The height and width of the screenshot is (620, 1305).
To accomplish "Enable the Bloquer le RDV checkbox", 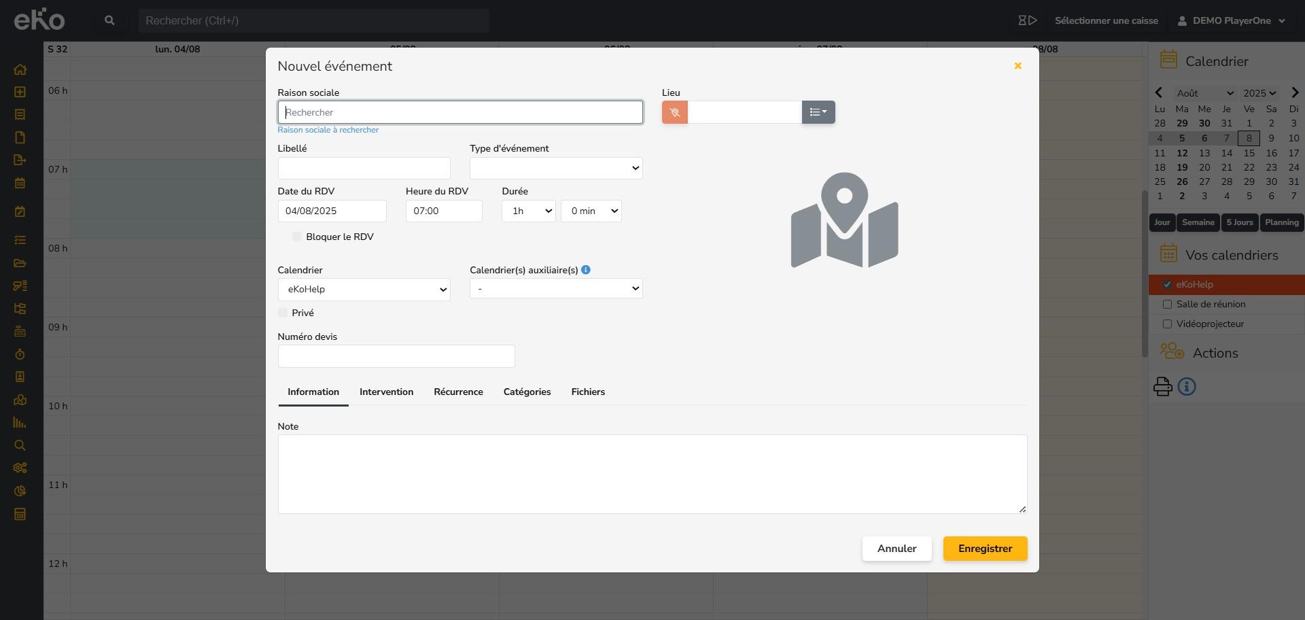I will 296,237.
